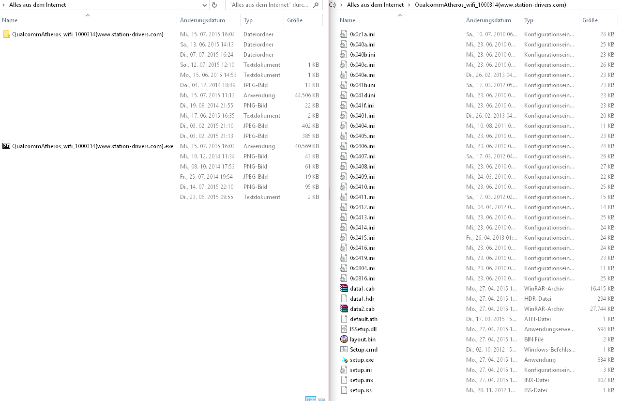621x401 pixels.
Task: Select file name 0x0413.ini
Action: pyautogui.click(x=363, y=217)
